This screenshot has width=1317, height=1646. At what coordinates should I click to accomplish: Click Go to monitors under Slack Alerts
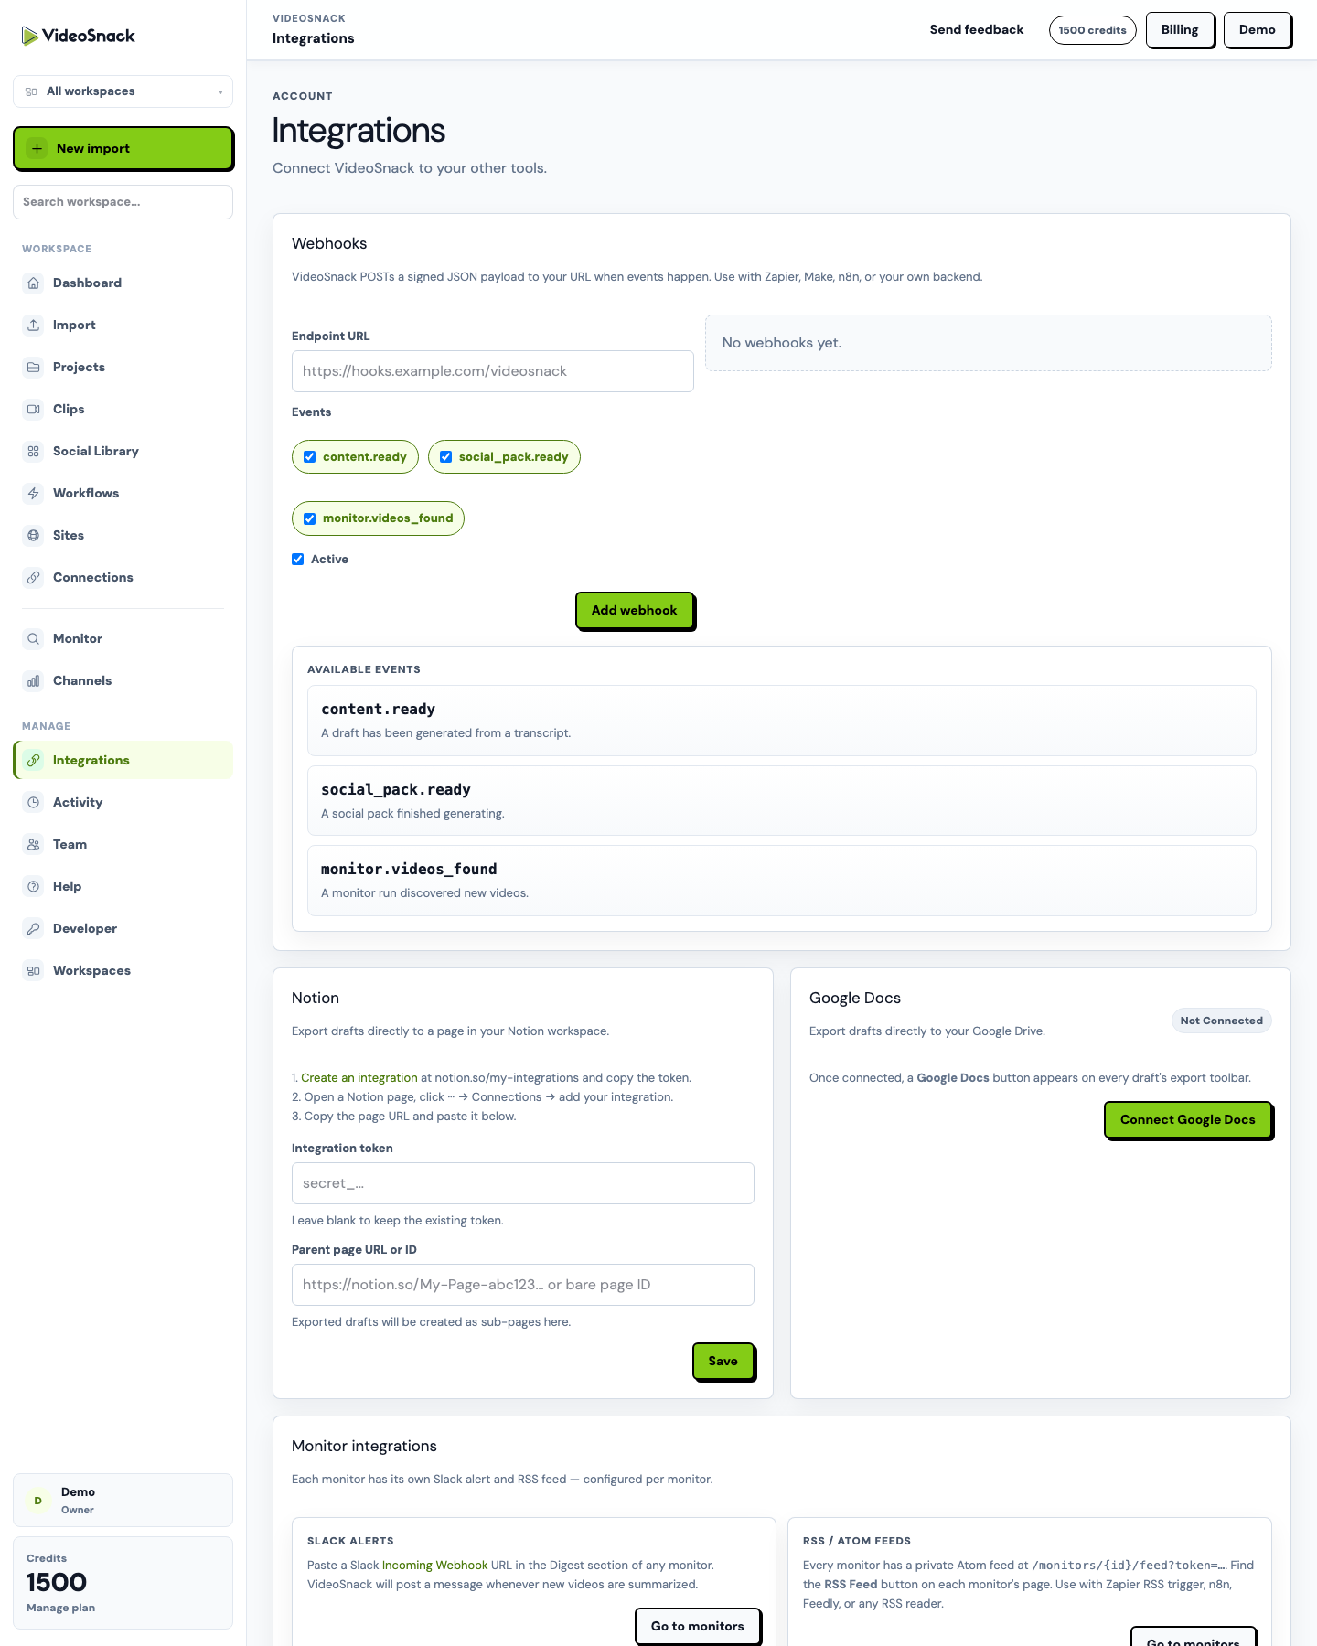tap(698, 1626)
